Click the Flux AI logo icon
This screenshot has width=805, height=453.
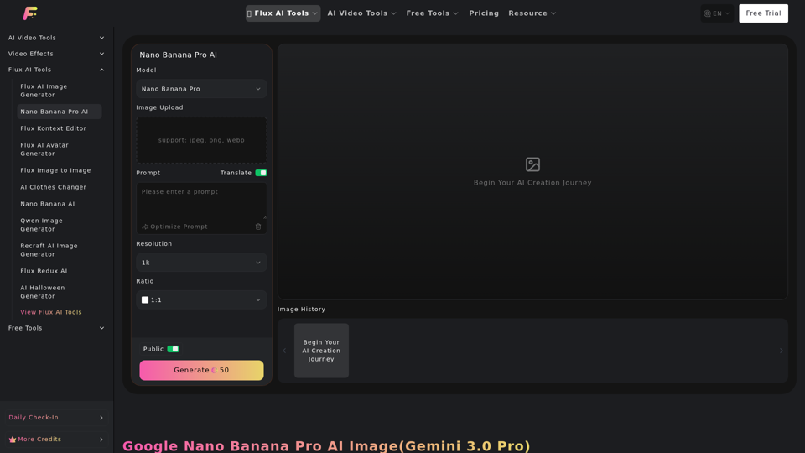click(30, 13)
